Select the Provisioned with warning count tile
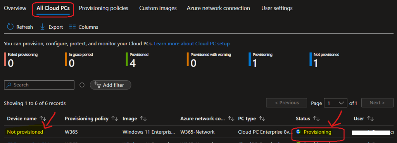The image size is (397, 143). point(209,59)
